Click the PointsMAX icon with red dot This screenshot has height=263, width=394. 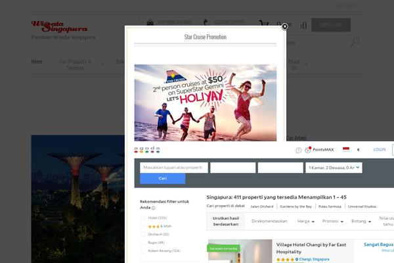point(308,150)
